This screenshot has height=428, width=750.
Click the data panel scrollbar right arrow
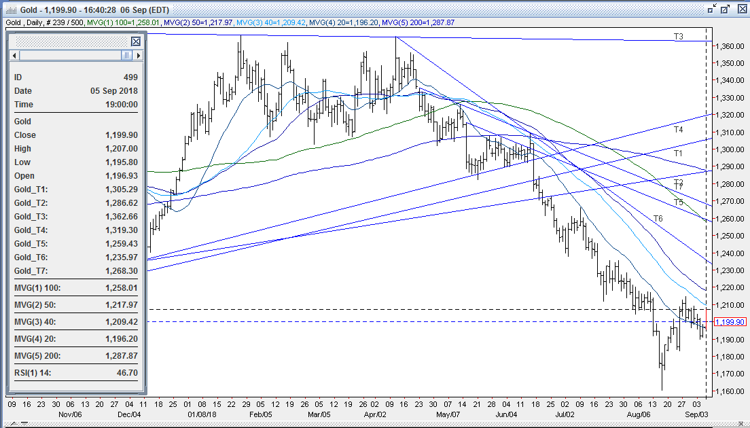pyautogui.click(x=138, y=56)
